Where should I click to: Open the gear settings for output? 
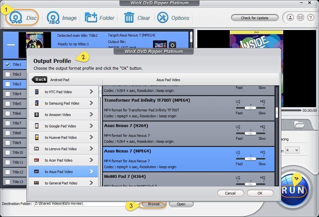tap(172, 45)
